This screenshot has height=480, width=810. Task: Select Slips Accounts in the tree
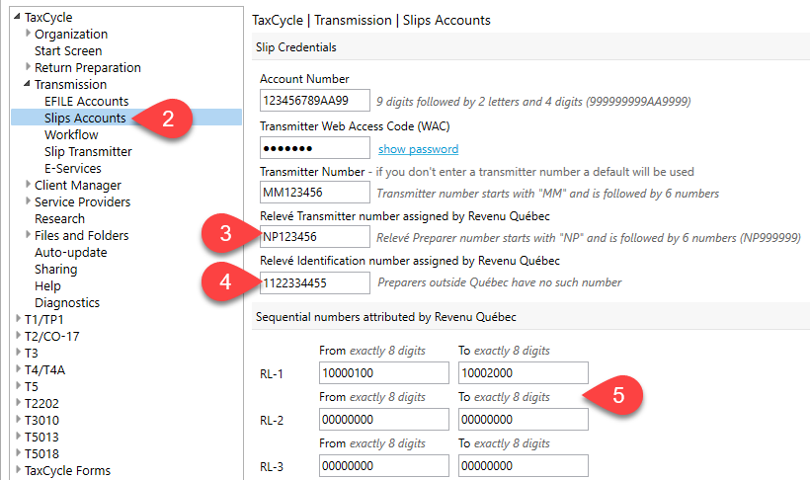tap(85, 118)
